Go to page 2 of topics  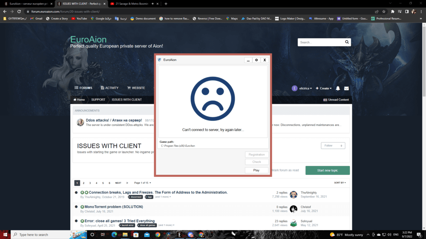(x=83, y=183)
